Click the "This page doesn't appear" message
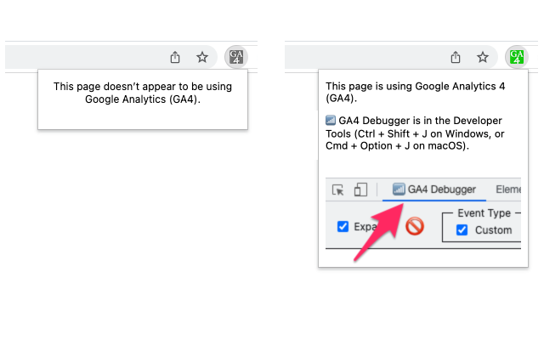This screenshot has height=340, width=544. point(143,93)
